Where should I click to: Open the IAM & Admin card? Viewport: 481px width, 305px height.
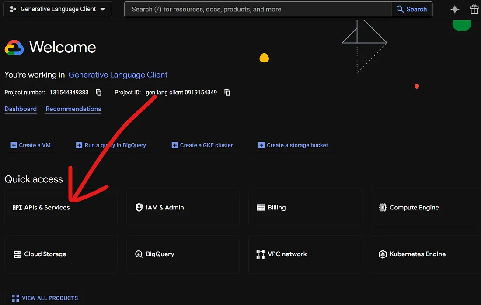tap(182, 208)
